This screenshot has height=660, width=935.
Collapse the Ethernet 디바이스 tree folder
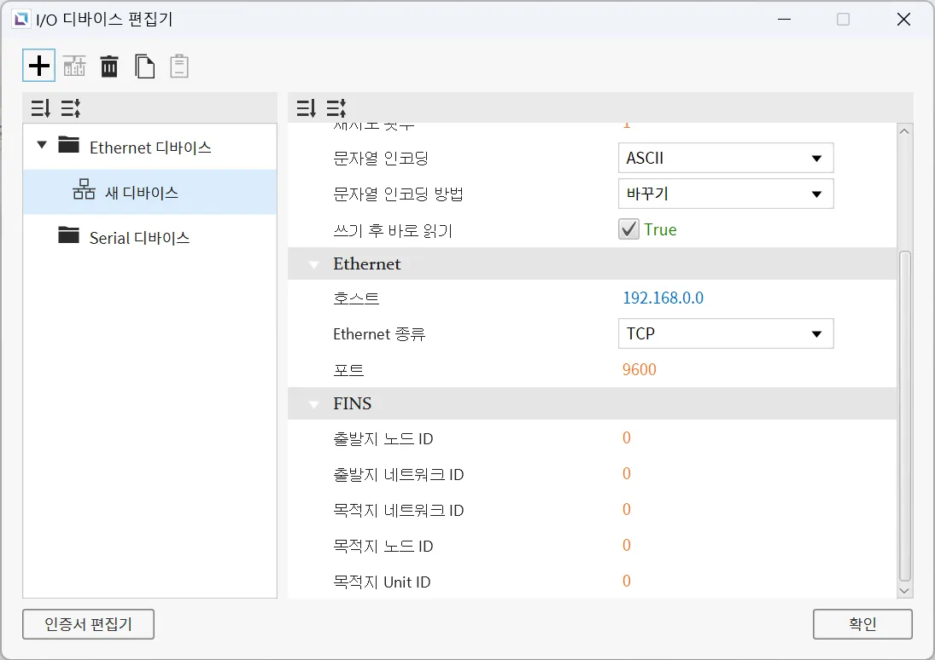[x=42, y=146]
